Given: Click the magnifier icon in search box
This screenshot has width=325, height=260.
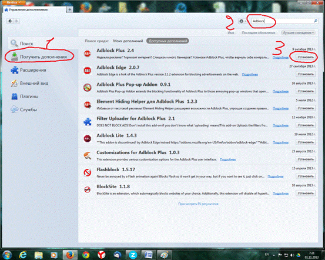Looking at the screenshot, I should 315,21.
